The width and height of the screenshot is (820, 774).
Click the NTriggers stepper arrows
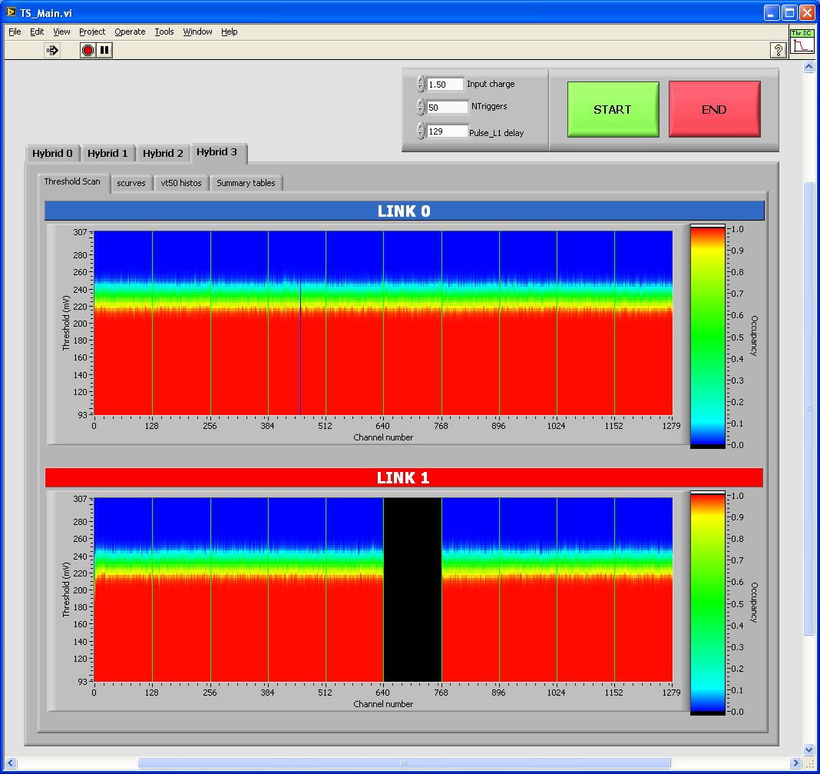[421, 108]
